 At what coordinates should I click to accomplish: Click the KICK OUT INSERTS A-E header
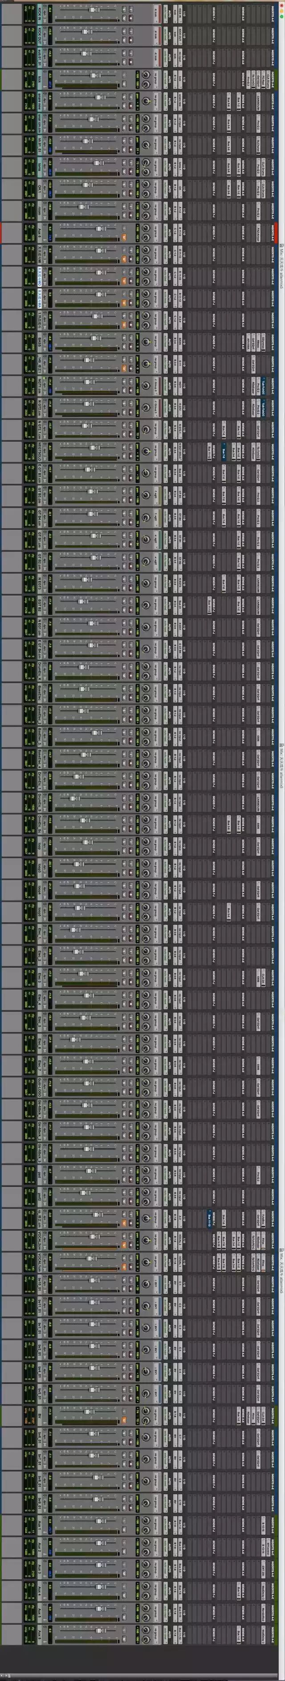click(x=273, y=35)
